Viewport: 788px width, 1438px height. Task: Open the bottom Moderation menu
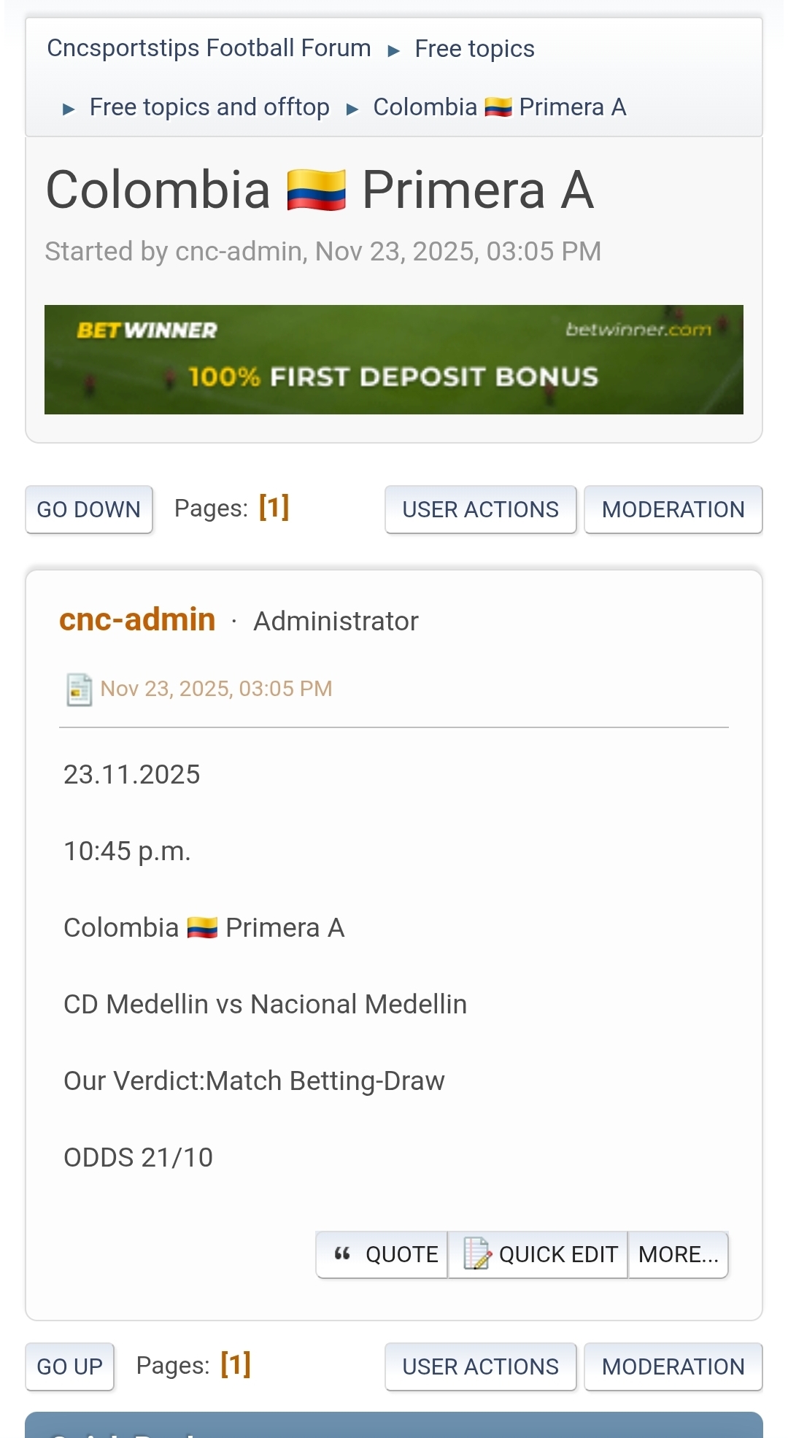click(x=673, y=1367)
